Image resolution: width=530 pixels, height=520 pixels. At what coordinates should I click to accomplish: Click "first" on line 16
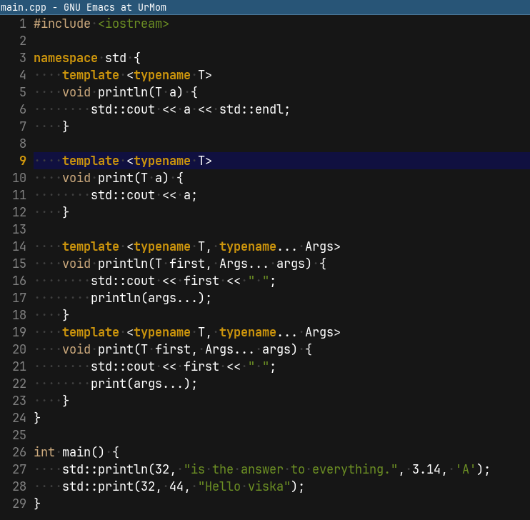(x=201, y=281)
